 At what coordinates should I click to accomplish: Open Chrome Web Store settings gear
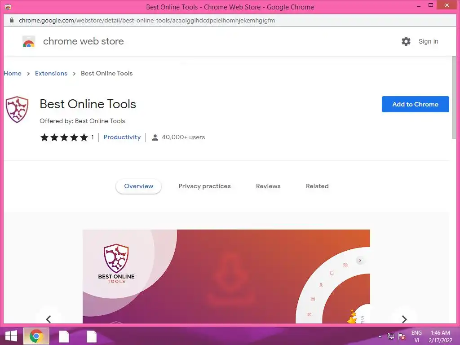406,41
